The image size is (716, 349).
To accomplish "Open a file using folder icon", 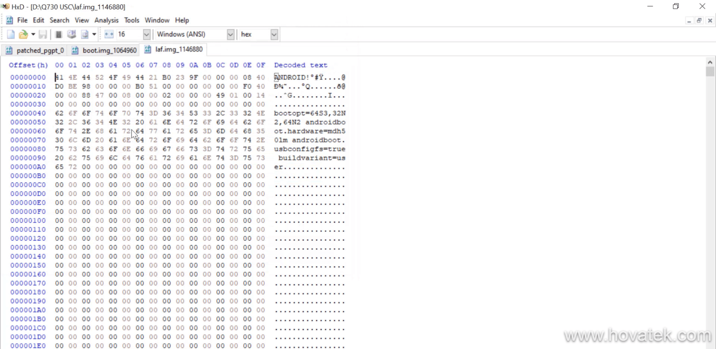I will [x=23, y=34].
